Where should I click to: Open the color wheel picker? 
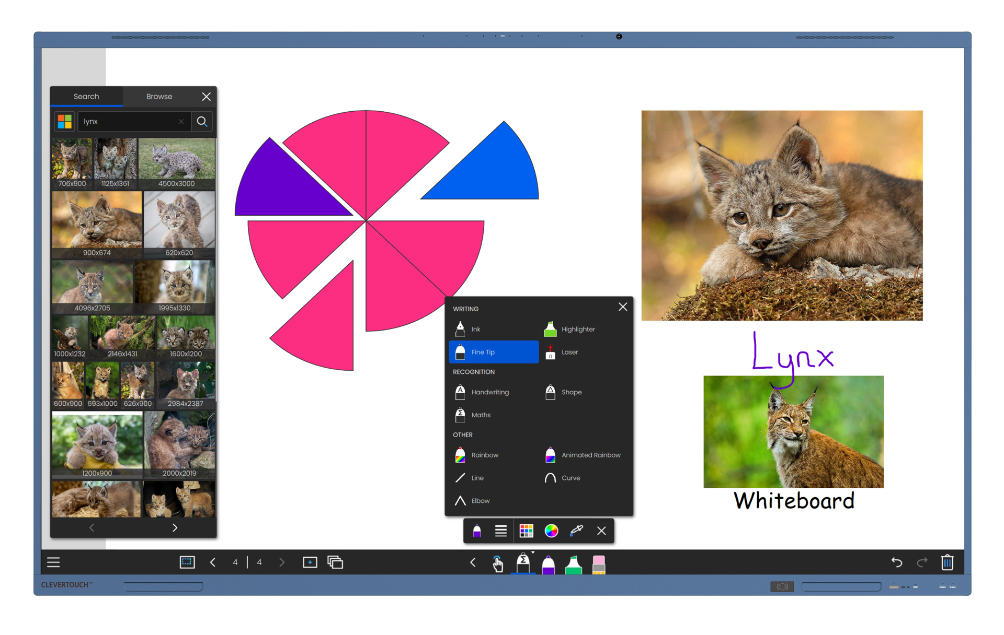(551, 531)
